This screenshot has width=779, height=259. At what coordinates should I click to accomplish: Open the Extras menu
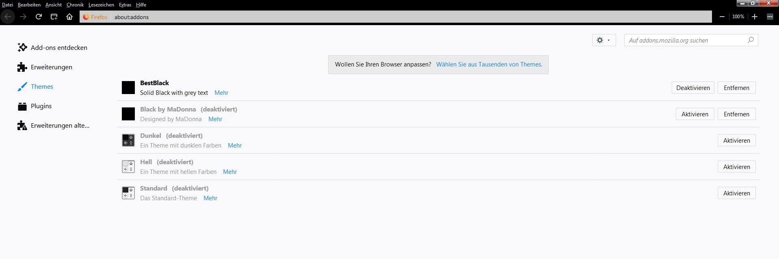125,5
